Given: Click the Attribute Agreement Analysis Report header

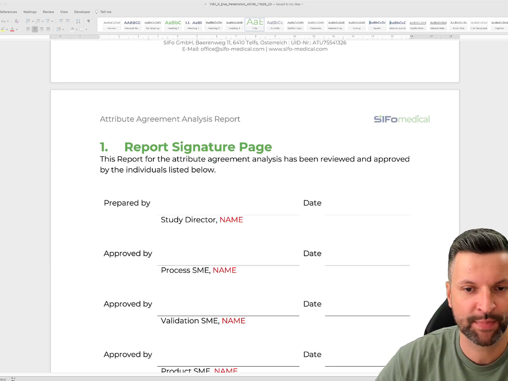Looking at the screenshot, I should 170,119.
